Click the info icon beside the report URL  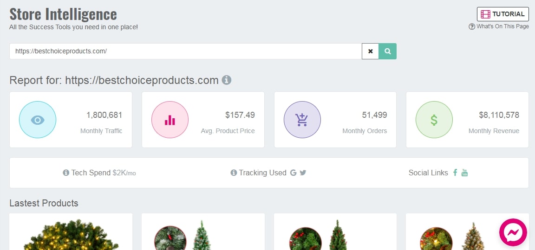(227, 80)
